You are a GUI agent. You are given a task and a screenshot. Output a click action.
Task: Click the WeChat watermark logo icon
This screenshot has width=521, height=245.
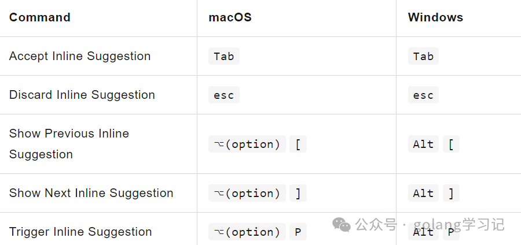point(342,225)
